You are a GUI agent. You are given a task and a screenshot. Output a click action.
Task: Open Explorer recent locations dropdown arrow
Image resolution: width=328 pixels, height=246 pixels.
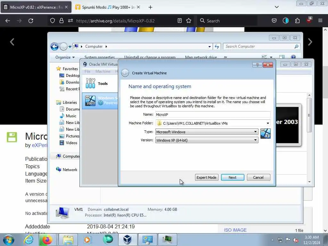70,47
